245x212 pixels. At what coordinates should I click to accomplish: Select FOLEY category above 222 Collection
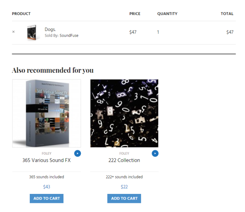(124, 154)
